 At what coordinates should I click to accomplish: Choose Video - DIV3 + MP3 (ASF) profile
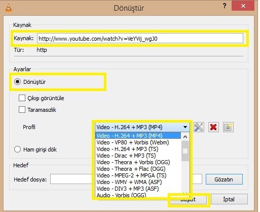point(138,189)
